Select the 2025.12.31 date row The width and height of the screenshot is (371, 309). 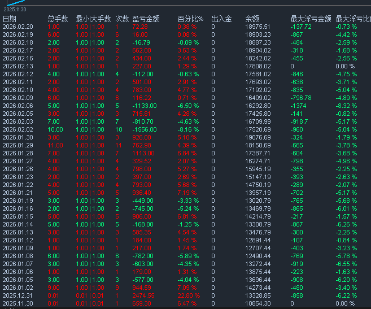coord(18,295)
